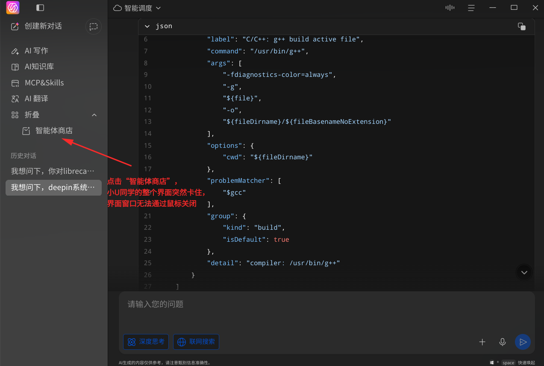The image size is (544, 366).
Task: Copy the json code block
Action: tap(522, 26)
